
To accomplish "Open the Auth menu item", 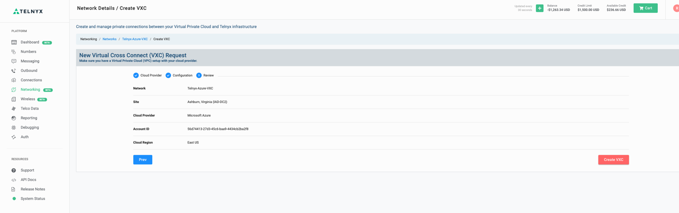I will tap(25, 137).
